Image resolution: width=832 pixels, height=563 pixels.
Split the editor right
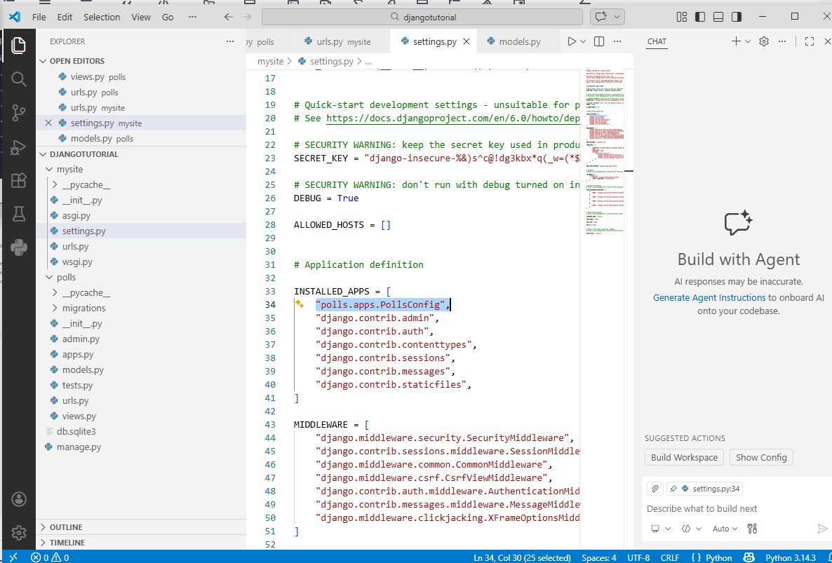pyautogui.click(x=599, y=41)
